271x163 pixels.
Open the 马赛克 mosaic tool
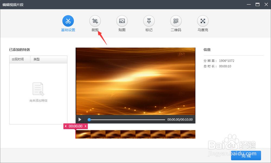pos(203,21)
